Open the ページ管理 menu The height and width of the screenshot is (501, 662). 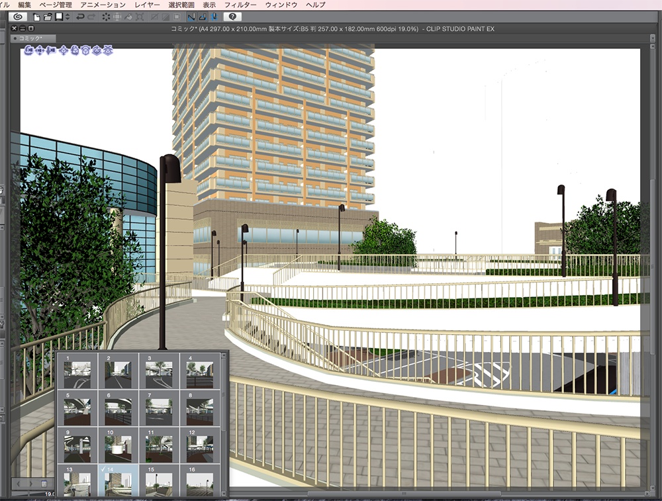pos(56,5)
